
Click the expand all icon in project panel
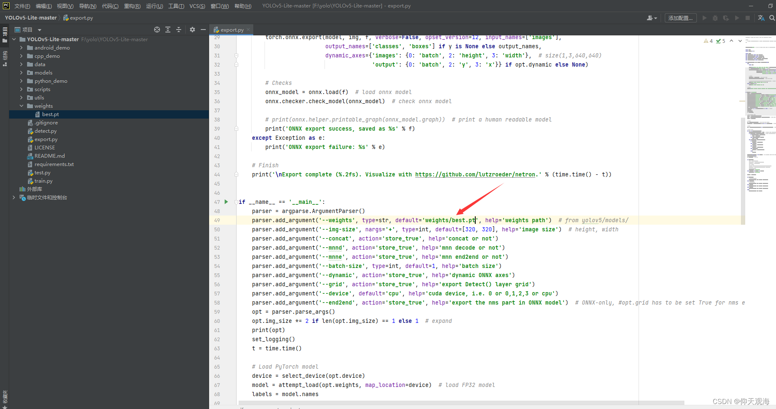[x=168, y=30]
